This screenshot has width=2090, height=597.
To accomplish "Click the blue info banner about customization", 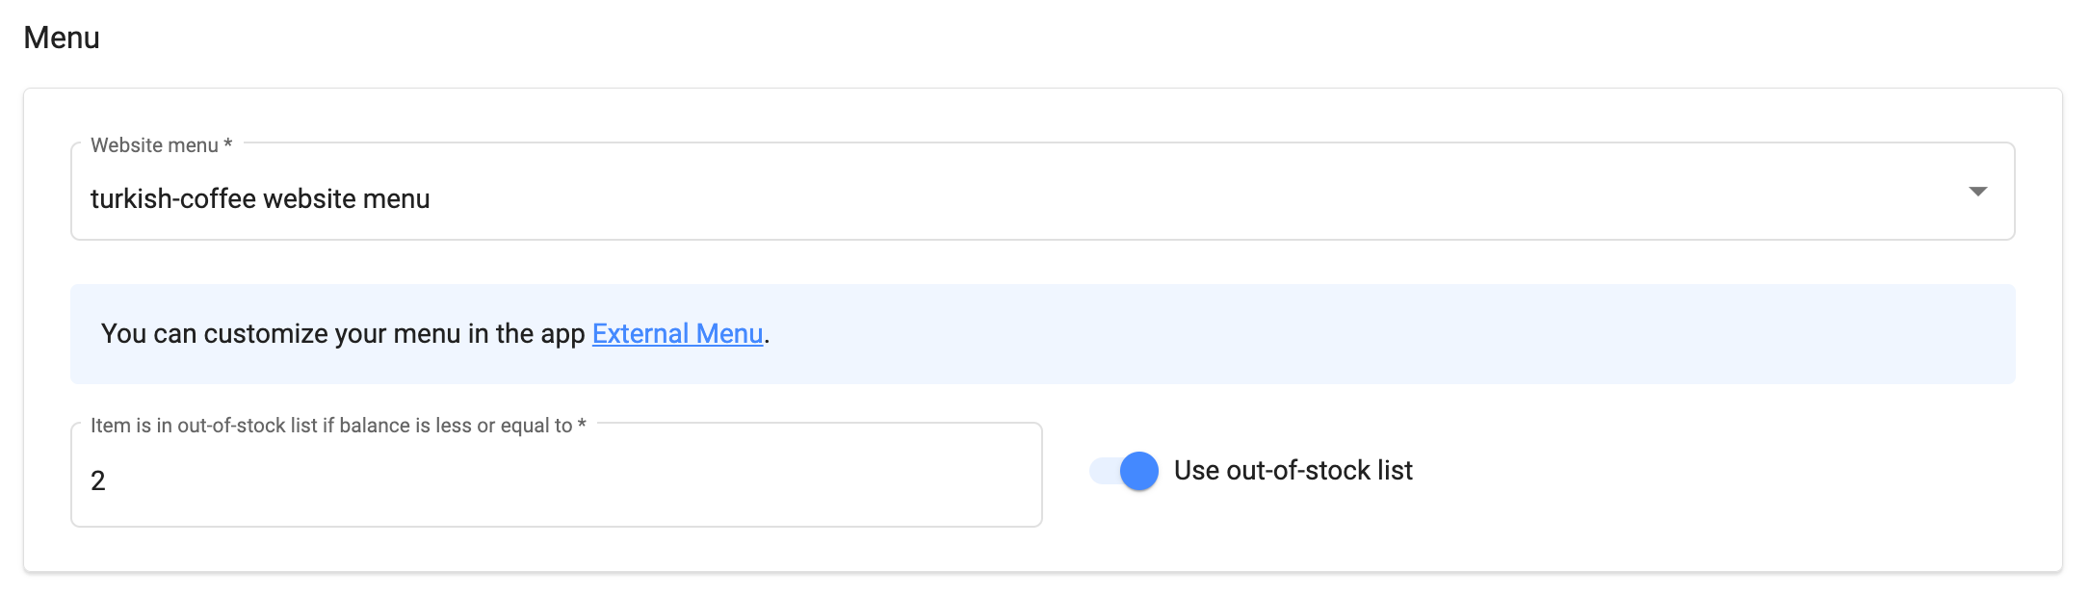I will pyautogui.click(x=1348, y=334).
